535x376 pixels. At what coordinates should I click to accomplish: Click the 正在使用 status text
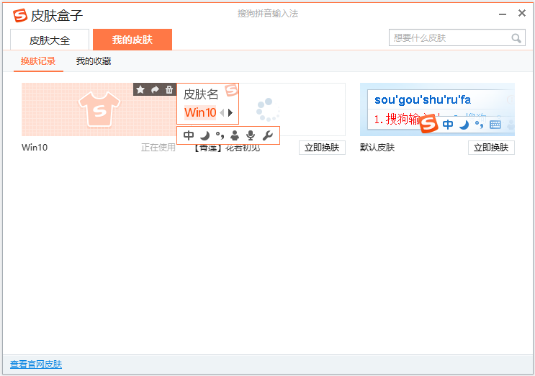[x=158, y=148]
